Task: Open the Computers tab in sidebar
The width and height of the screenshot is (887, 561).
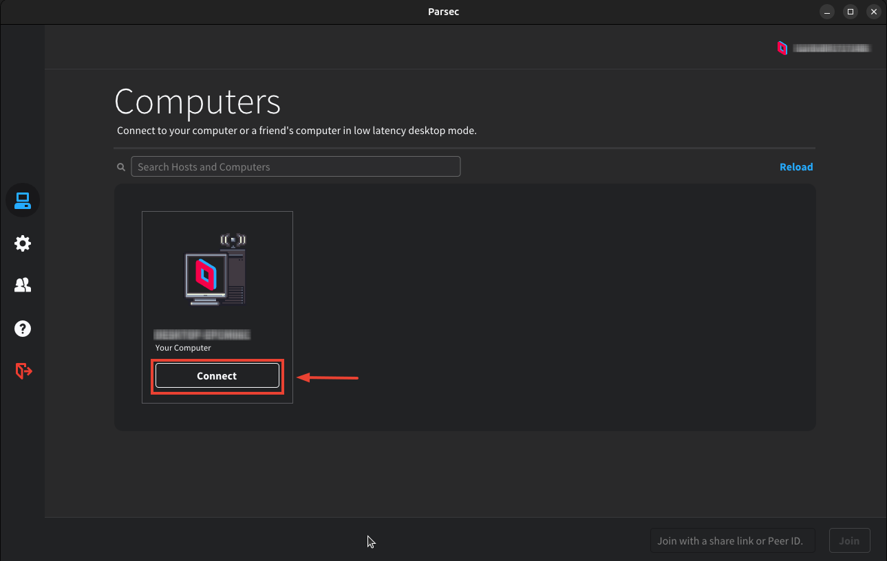Action: [23, 201]
